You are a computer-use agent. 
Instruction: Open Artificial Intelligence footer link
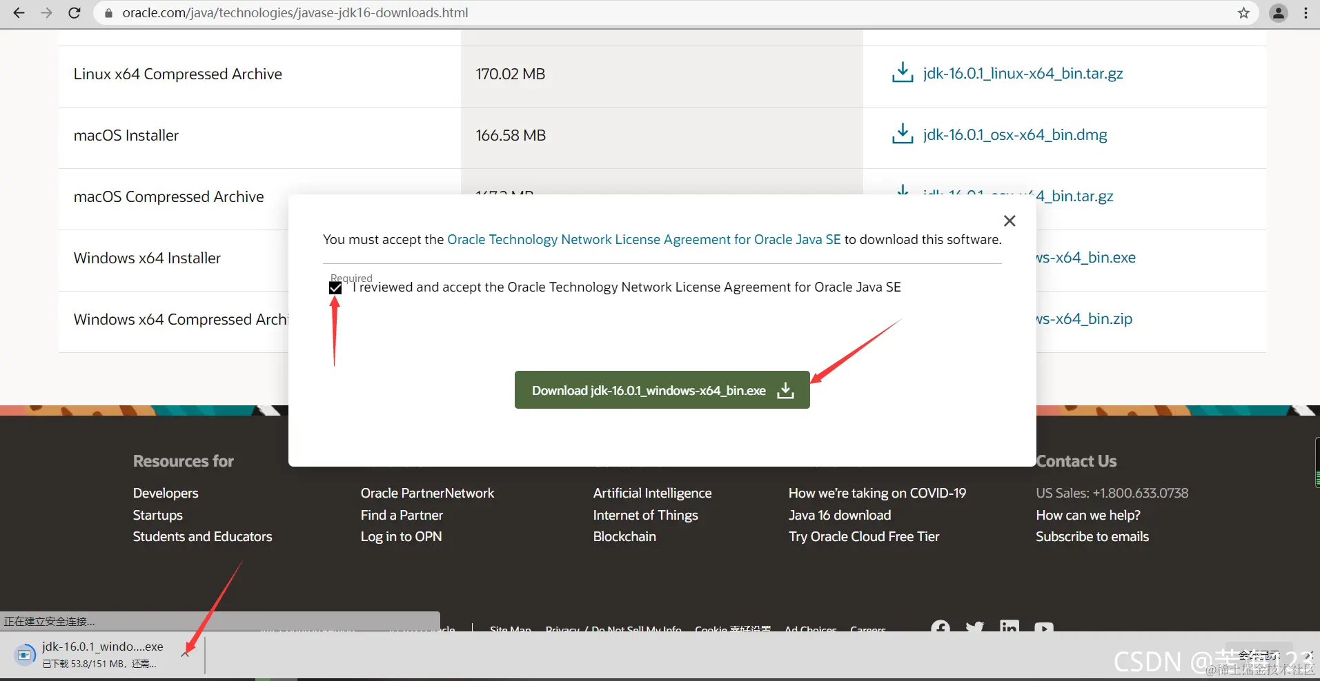652,493
